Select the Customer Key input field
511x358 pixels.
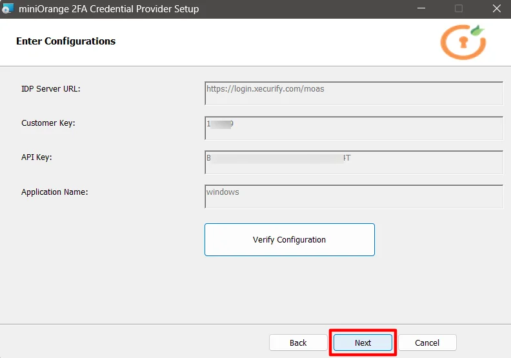point(354,128)
